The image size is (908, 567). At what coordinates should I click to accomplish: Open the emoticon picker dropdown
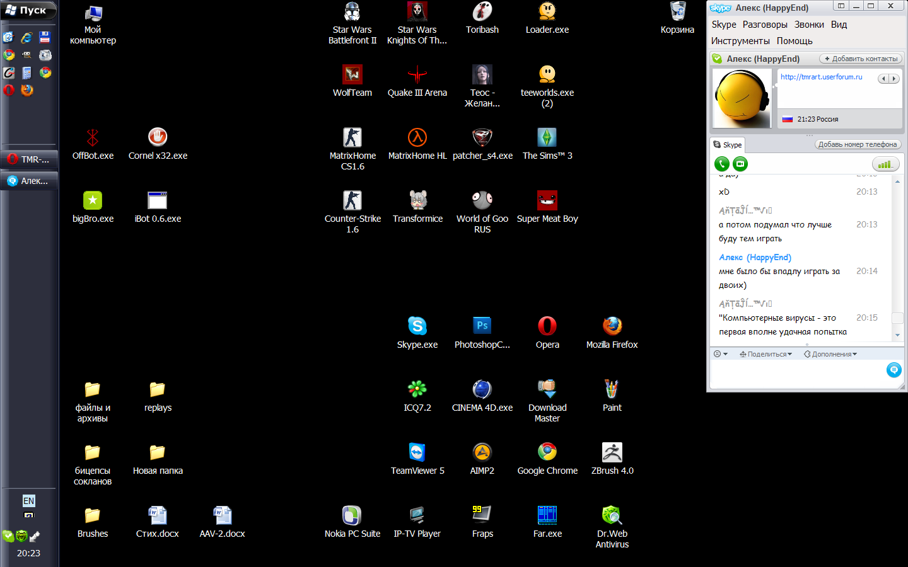pyautogui.click(x=721, y=354)
